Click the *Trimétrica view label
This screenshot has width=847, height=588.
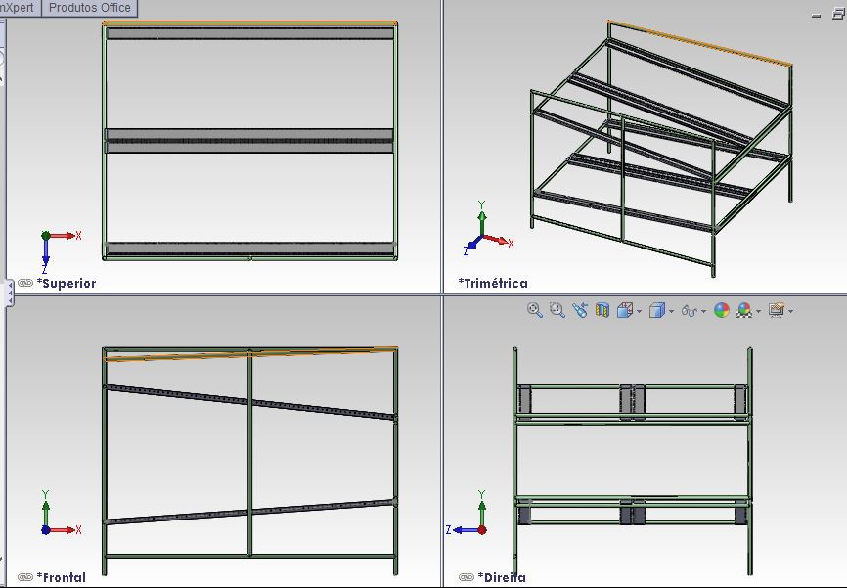pyautogui.click(x=493, y=283)
